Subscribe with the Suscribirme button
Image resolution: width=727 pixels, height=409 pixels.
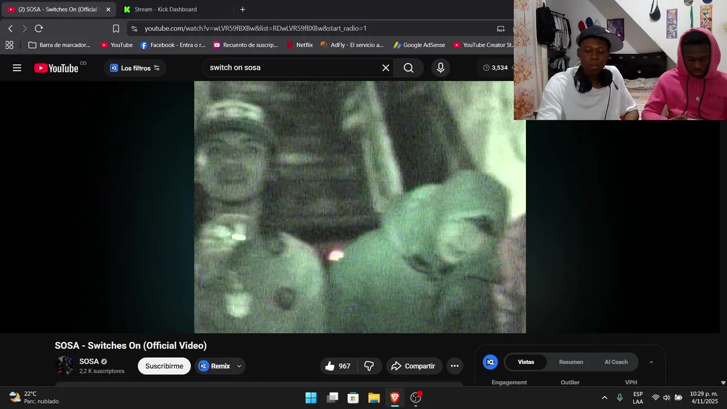(x=164, y=366)
